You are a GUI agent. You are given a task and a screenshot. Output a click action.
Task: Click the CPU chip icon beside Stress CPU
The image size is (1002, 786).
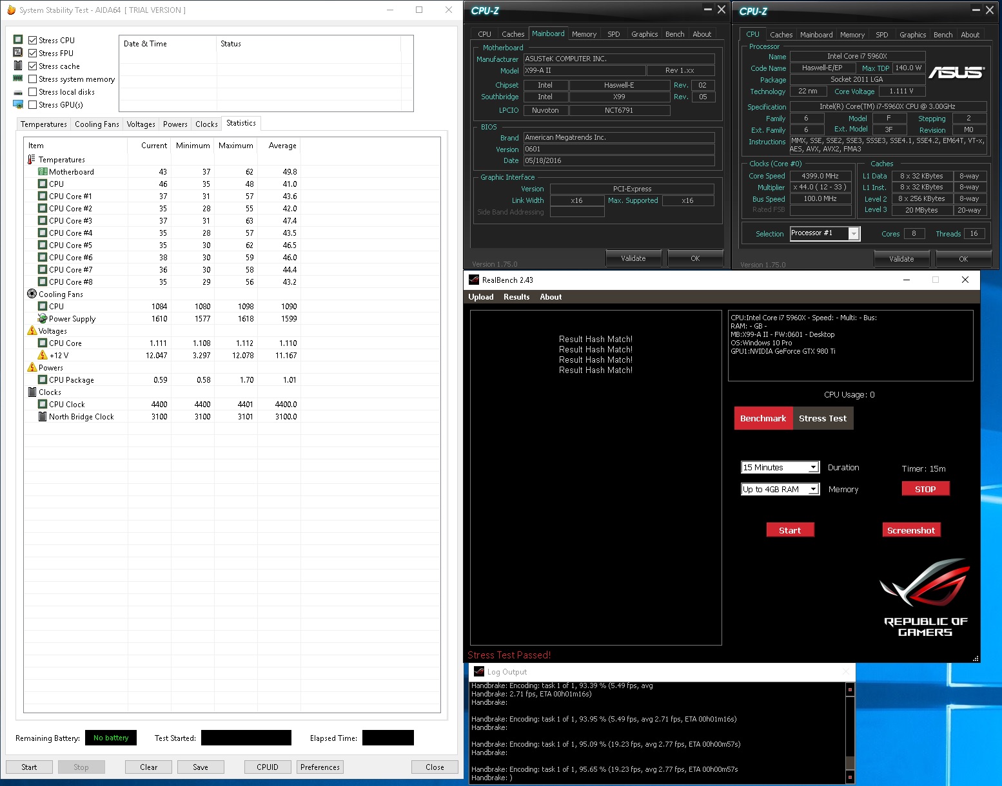(18, 40)
